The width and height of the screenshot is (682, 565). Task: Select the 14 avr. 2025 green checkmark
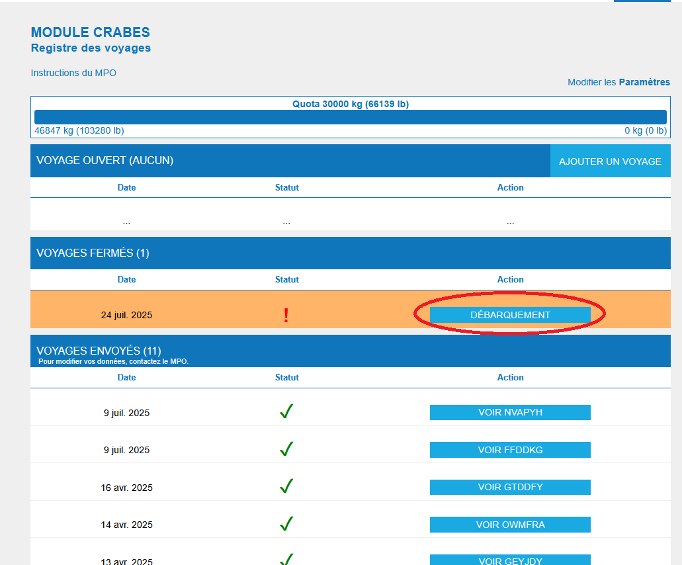[286, 525]
